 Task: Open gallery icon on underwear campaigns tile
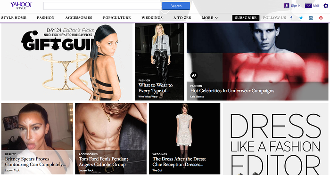coord(194,75)
